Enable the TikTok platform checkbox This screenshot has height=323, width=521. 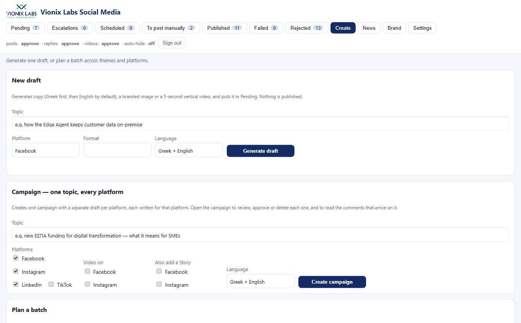(x=51, y=284)
